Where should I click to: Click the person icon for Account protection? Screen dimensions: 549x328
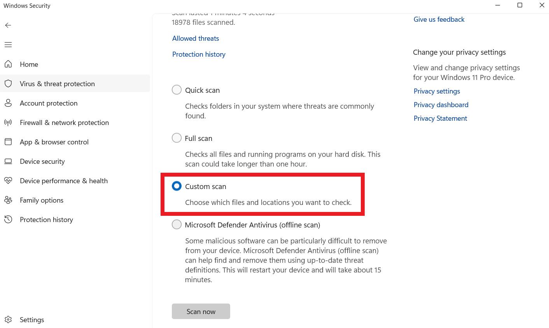[x=8, y=103]
